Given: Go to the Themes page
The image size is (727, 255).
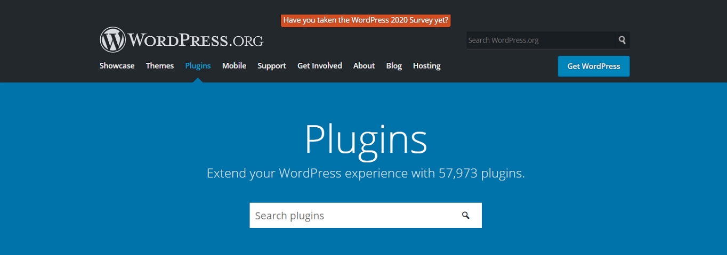Looking at the screenshot, I should pyautogui.click(x=160, y=66).
